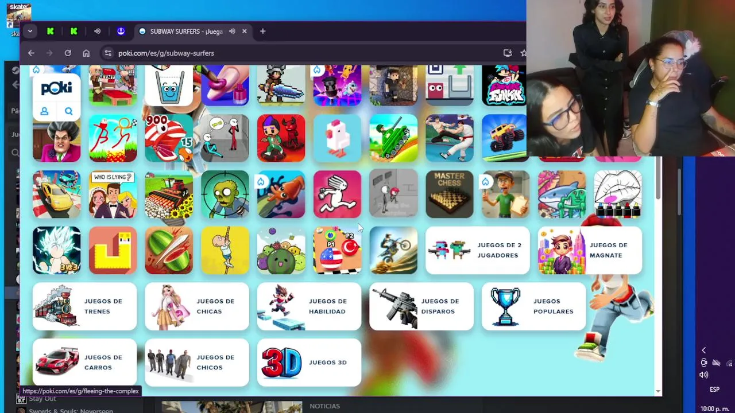
Task: Click the ESP language indicator
Action: [714, 389]
